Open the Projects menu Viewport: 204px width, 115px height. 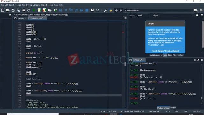click(44, 5)
